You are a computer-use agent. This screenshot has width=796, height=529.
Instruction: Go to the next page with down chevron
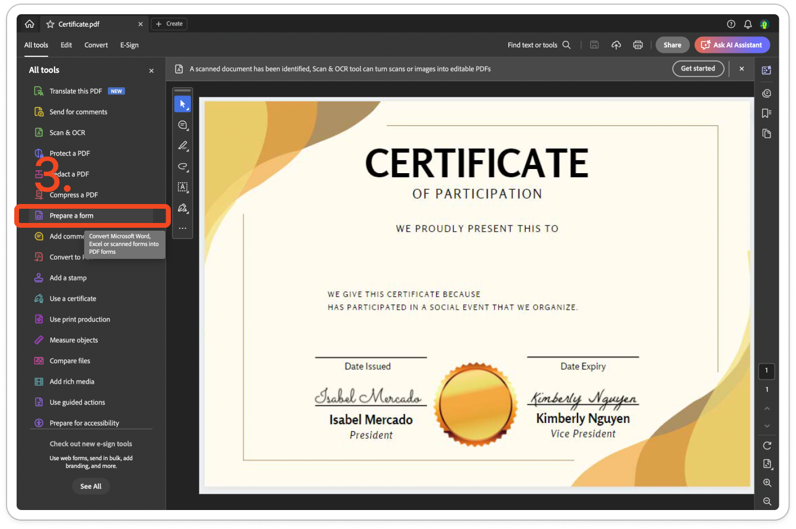click(x=767, y=426)
